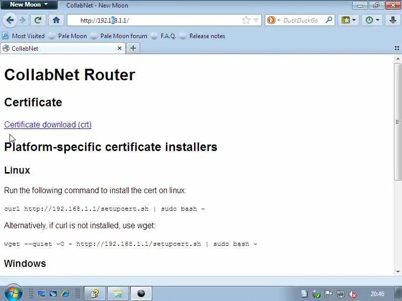Click the Windows heading
The image size is (402, 301).
[25, 263]
